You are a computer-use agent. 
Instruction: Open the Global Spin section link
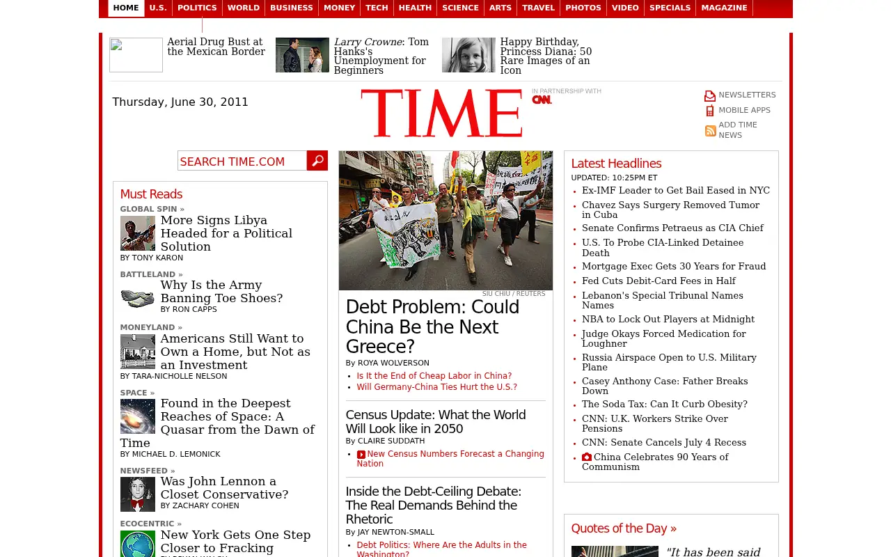[x=152, y=209]
